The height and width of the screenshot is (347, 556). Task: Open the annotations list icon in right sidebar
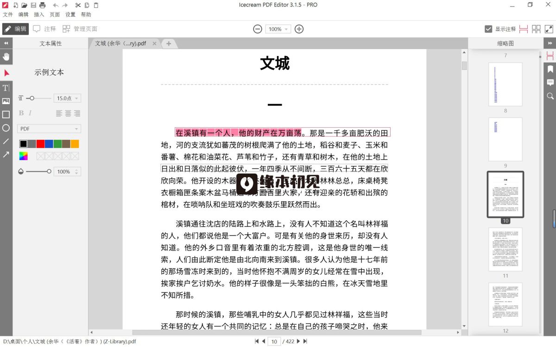pos(550,83)
